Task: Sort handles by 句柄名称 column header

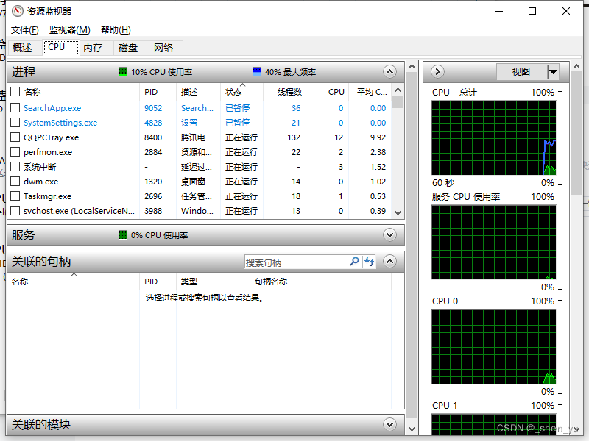Action: pyautogui.click(x=320, y=282)
